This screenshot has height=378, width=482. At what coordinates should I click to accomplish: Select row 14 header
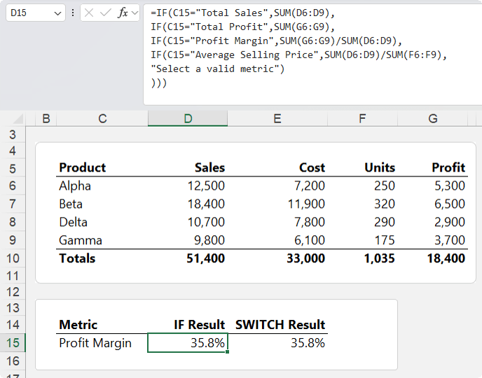[13, 325]
